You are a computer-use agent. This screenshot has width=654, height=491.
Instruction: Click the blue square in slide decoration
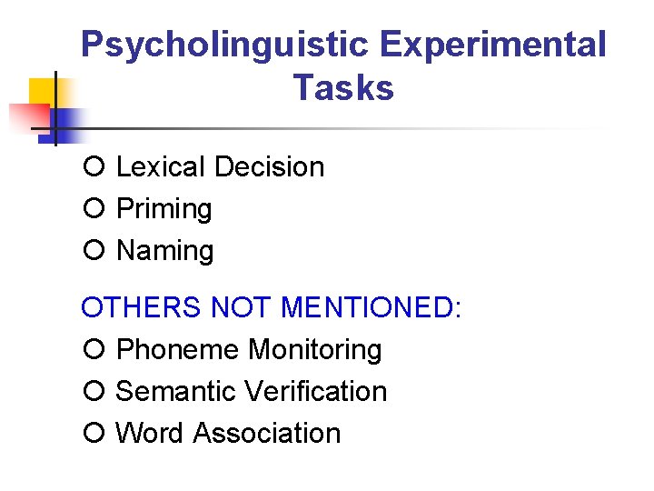[x=63, y=126]
